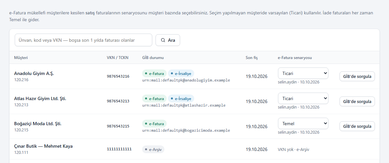Click e-Arşiv badge in Çınar Butik row
389x163 pixels.
pos(153,149)
